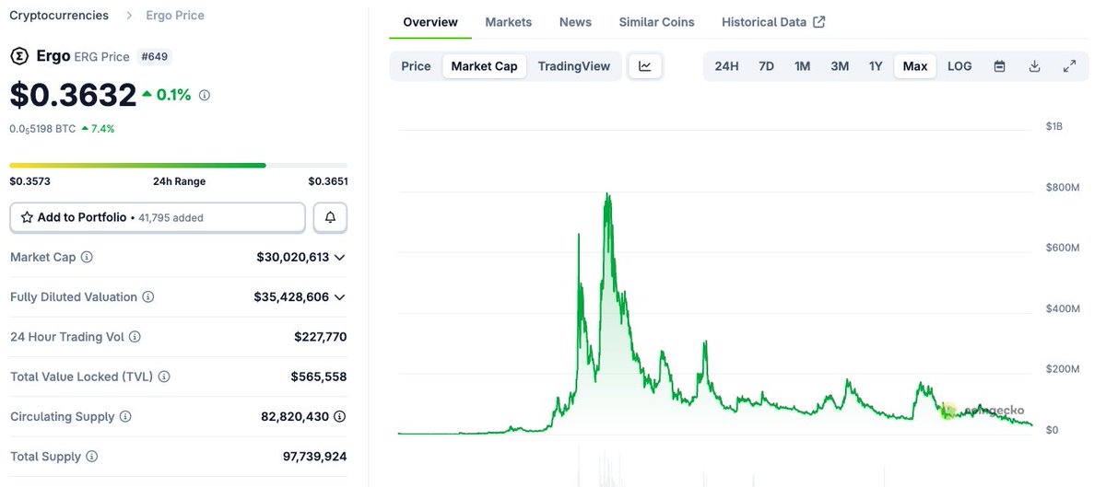The width and height of the screenshot is (1106, 487).
Task: Click the $35,428,606 valuation value
Action: (291, 297)
